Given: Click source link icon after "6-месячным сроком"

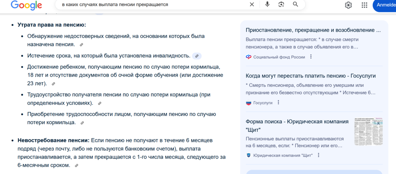Looking at the screenshot, I should [x=77, y=166].
